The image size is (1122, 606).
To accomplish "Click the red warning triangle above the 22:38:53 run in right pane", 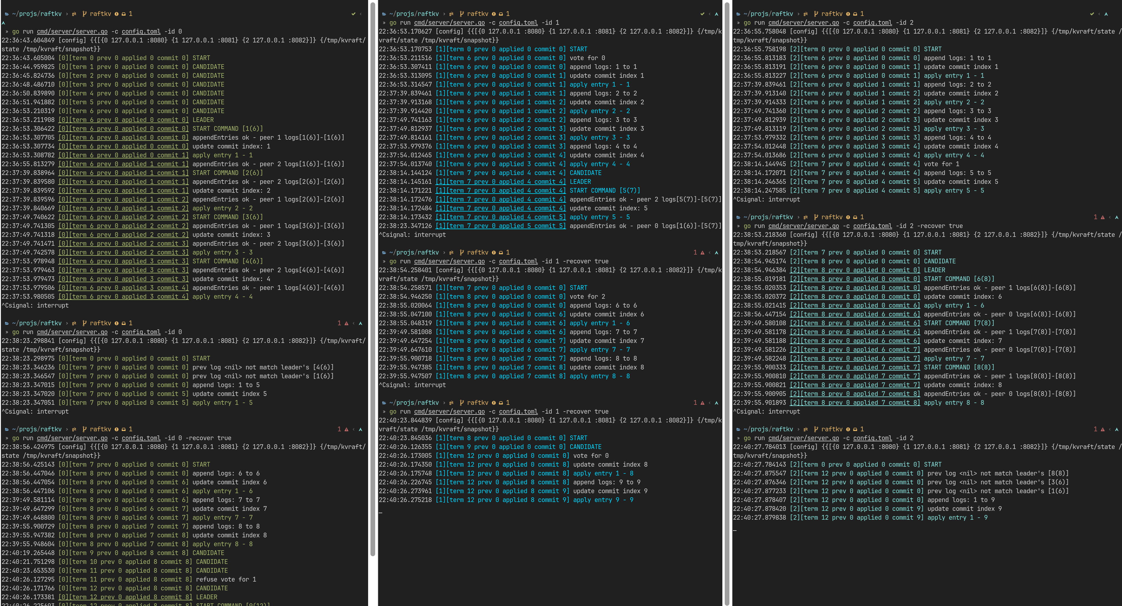I will tap(1102, 217).
